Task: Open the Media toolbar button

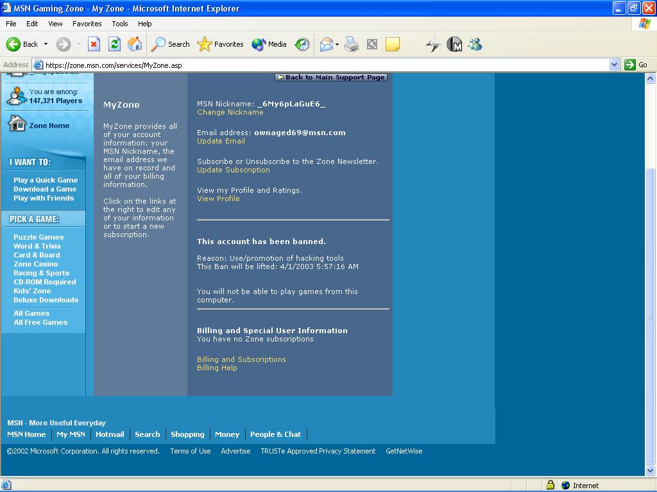Action: pyautogui.click(x=269, y=44)
